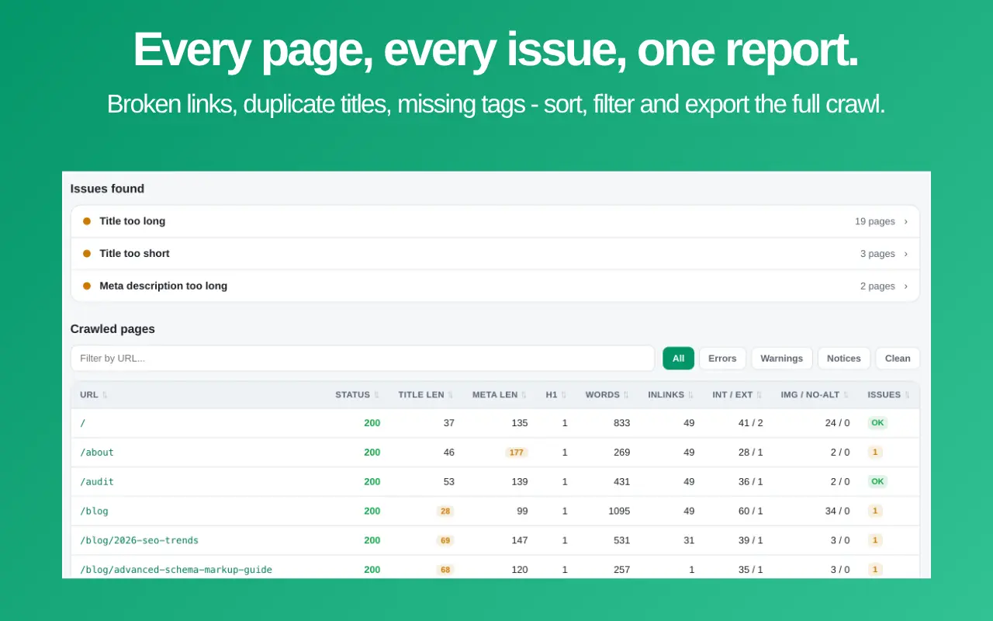The width and height of the screenshot is (993, 621).
Task: Click issues badge 1 in /blog row
Action: click(875, 512)
